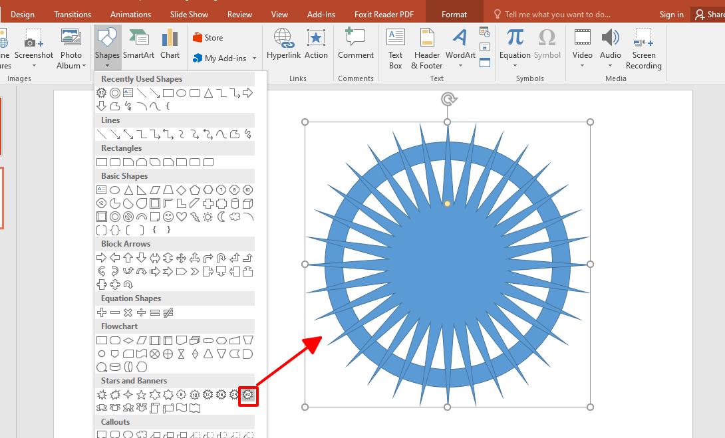Screen dimensions: 725x438
Task: Select the Sun shape under Stars and Banners
Action: pyautogui.click(x=247, y=395)
